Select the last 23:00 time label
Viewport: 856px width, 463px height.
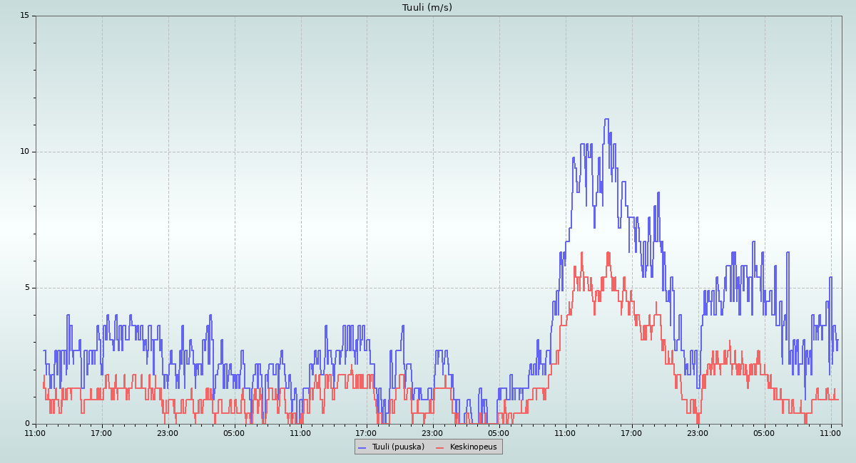pyautogui.click(x=698, y=433)
